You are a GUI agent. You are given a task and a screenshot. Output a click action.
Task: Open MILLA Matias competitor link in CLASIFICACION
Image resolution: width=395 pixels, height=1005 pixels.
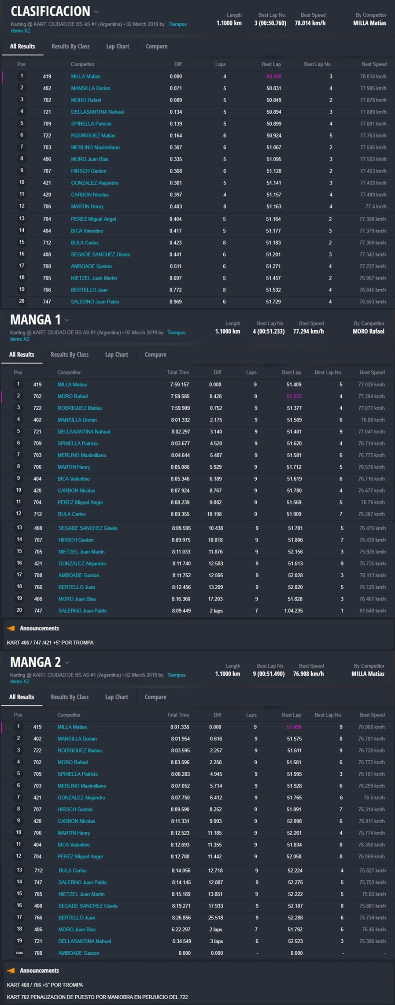click(x=85, y=77)
